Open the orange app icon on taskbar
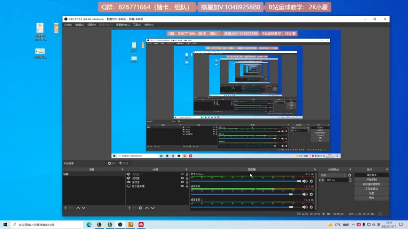This screenshot has width=408, height=229. coord(131,224)
